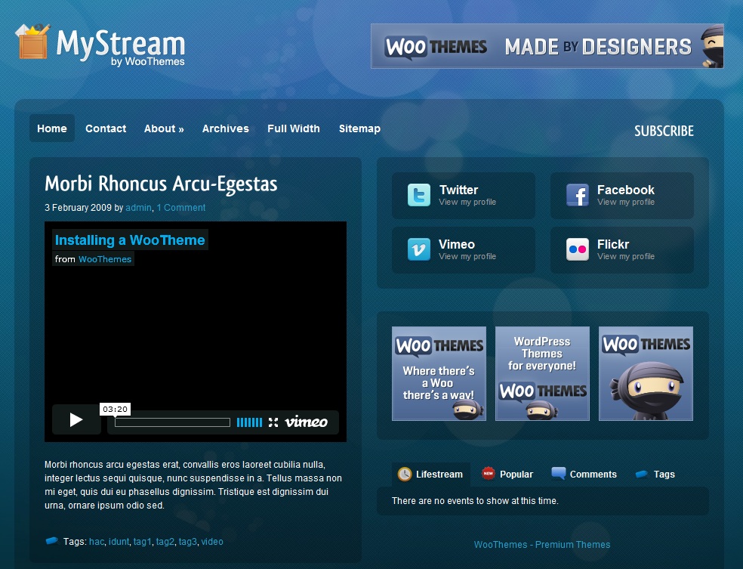Click the Vimeo 'View my profile' text
Screen dimensions: 743x569
pyautogui.click(x=467, y=256)
